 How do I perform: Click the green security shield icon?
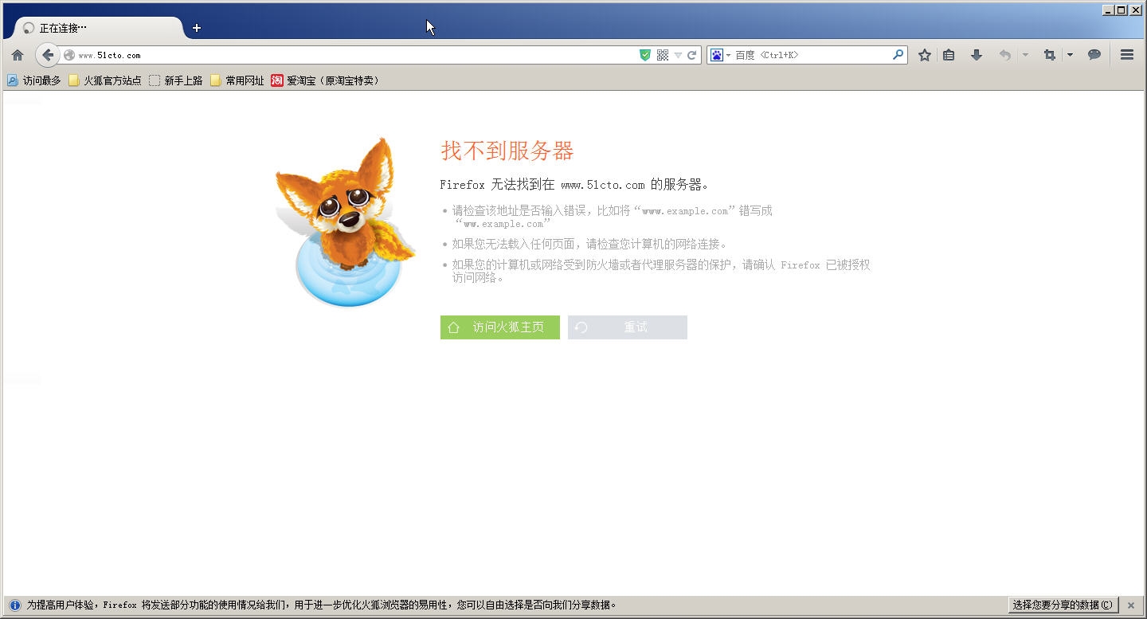click(645, 55)
